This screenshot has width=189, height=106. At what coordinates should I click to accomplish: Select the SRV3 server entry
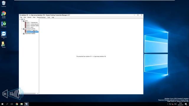[33, 26]
